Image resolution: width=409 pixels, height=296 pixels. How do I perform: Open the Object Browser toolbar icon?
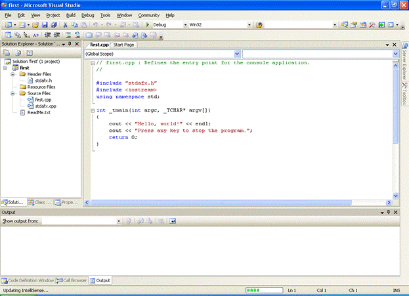click(x=363, y=25)
